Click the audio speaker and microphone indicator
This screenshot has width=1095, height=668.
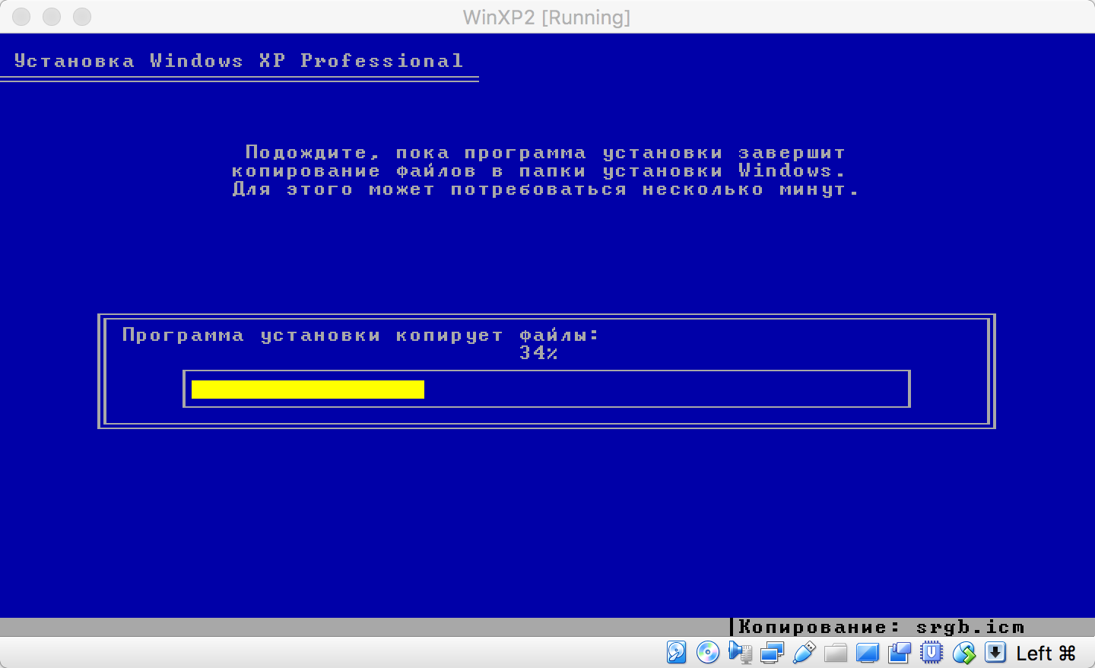740,653
